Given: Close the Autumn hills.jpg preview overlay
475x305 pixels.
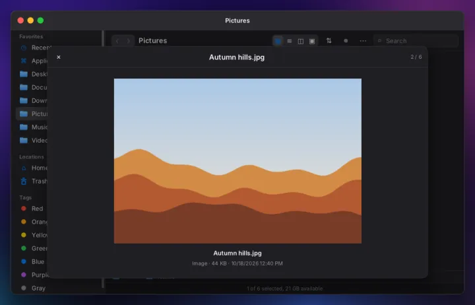Looking at the screenshot, I should click(59, 57).
